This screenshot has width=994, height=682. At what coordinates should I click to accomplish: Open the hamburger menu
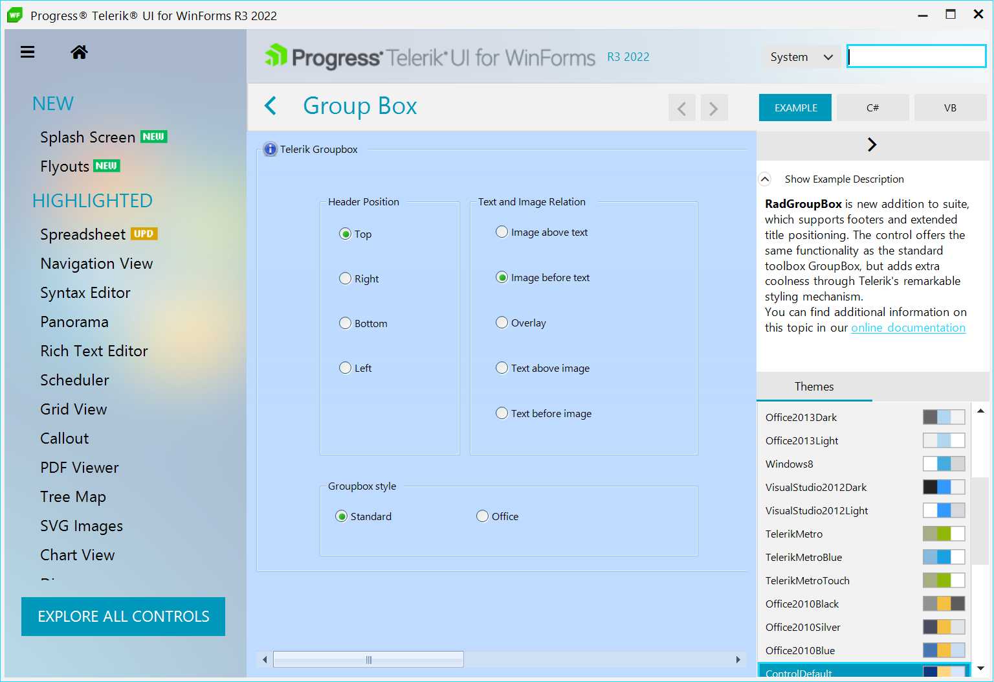(27, 52)
